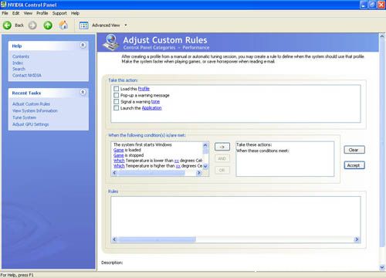
Task: Open Contents in Help panel
Action: click(21, 56)
